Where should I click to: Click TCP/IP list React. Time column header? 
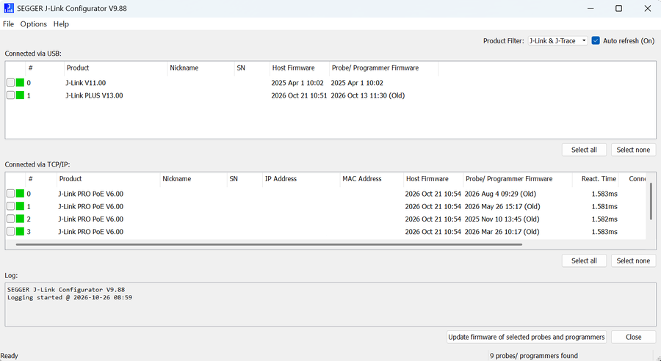pos(595,179)
